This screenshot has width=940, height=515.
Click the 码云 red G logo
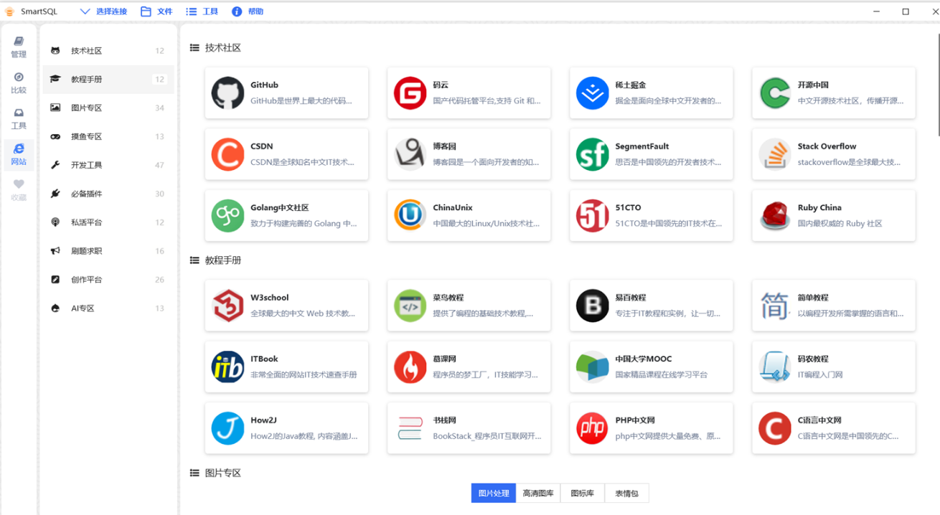(x=410, y=93)
